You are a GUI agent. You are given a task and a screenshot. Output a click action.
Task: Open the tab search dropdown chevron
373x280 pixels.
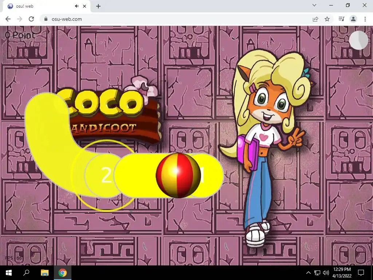click(x=314, y=5)
